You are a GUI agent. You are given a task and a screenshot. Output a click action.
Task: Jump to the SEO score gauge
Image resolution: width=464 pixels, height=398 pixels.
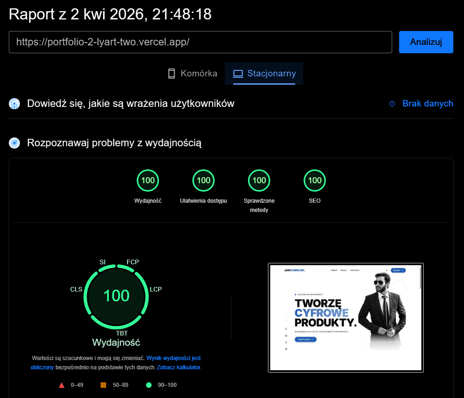point(315,180)
